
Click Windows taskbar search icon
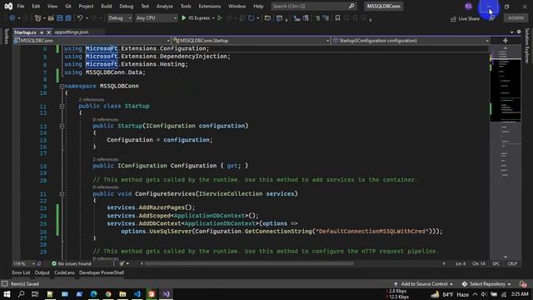click(x=21, y=294)
